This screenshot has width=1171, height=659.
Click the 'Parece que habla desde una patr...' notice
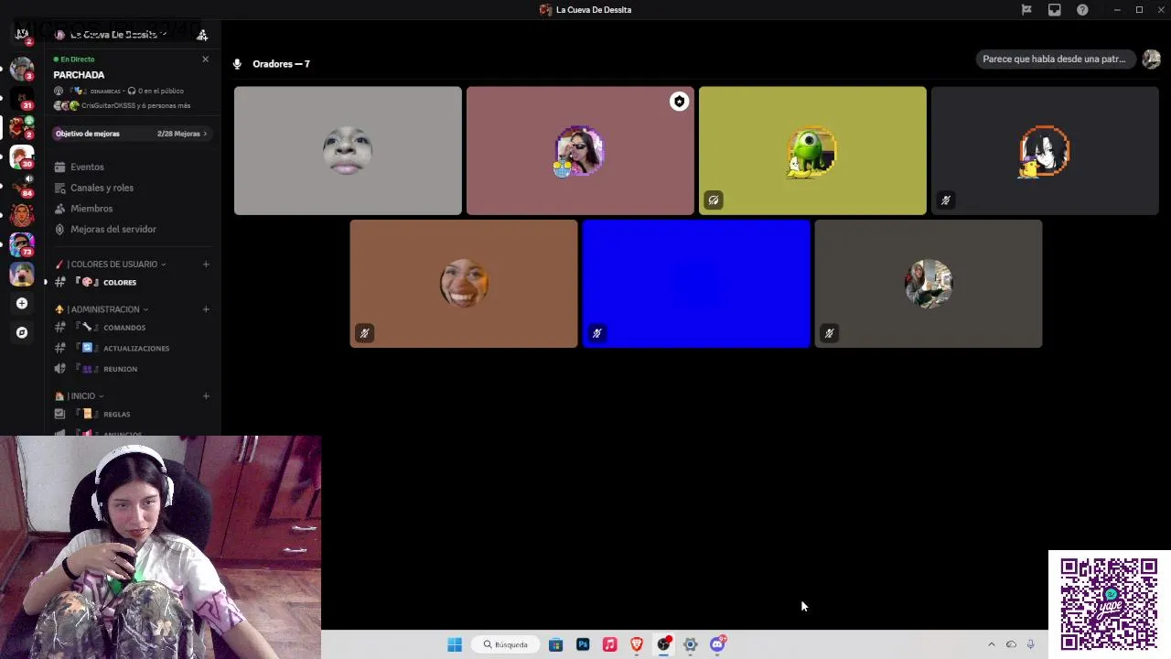(x=1055, y=59)
